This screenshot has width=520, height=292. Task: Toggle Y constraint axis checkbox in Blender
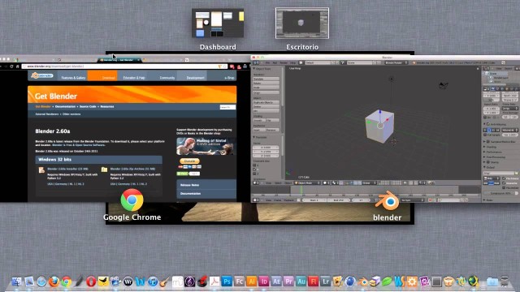tap(254, 170)
